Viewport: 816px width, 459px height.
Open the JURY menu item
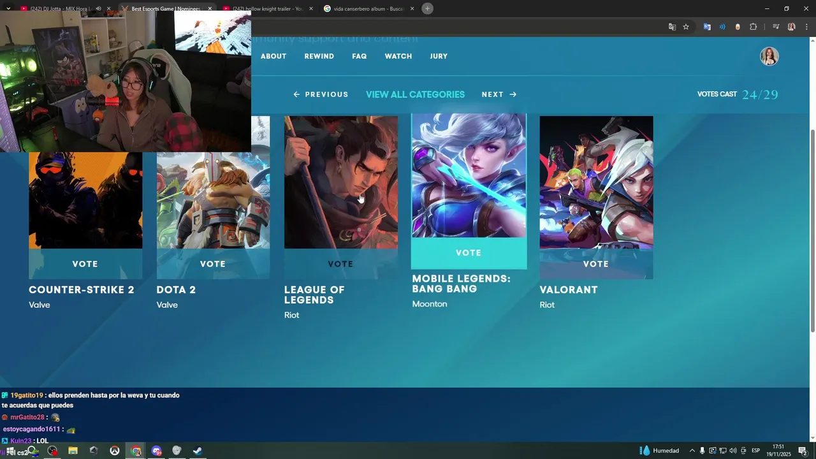pos(439,56)
